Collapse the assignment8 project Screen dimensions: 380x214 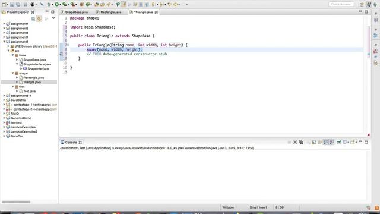point(4,42)
